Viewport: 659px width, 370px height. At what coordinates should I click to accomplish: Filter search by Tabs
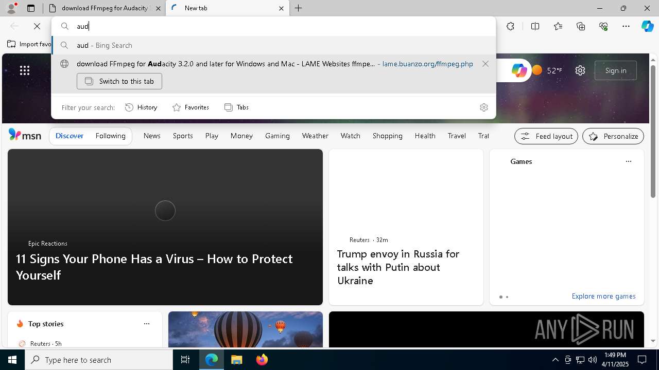click(236, 107)
